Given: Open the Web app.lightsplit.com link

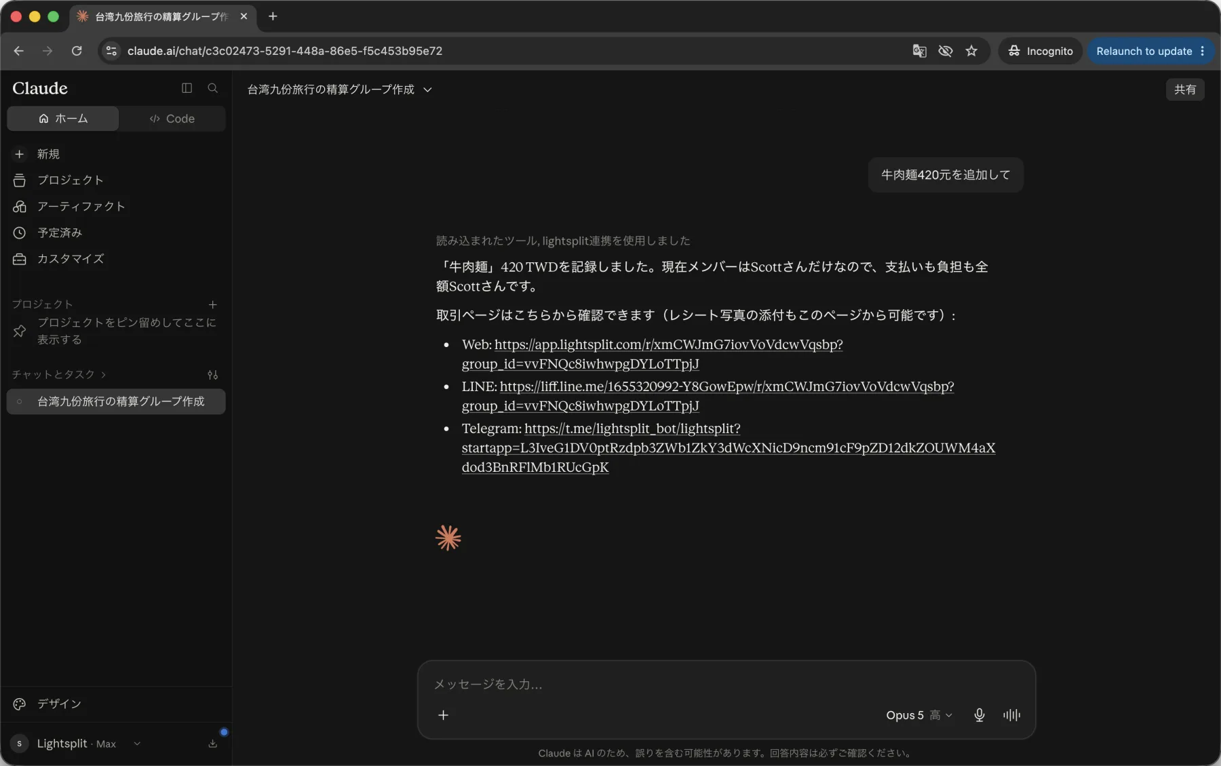Looking at the screenshot, I should (x=652, y=354).
